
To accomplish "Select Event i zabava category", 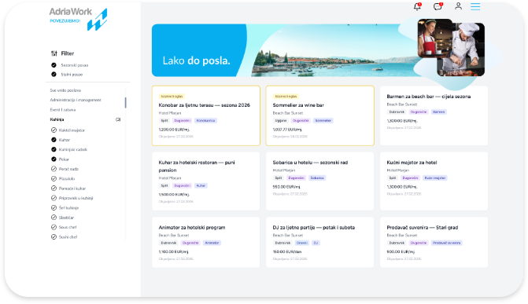I will [x=63, y=110].
